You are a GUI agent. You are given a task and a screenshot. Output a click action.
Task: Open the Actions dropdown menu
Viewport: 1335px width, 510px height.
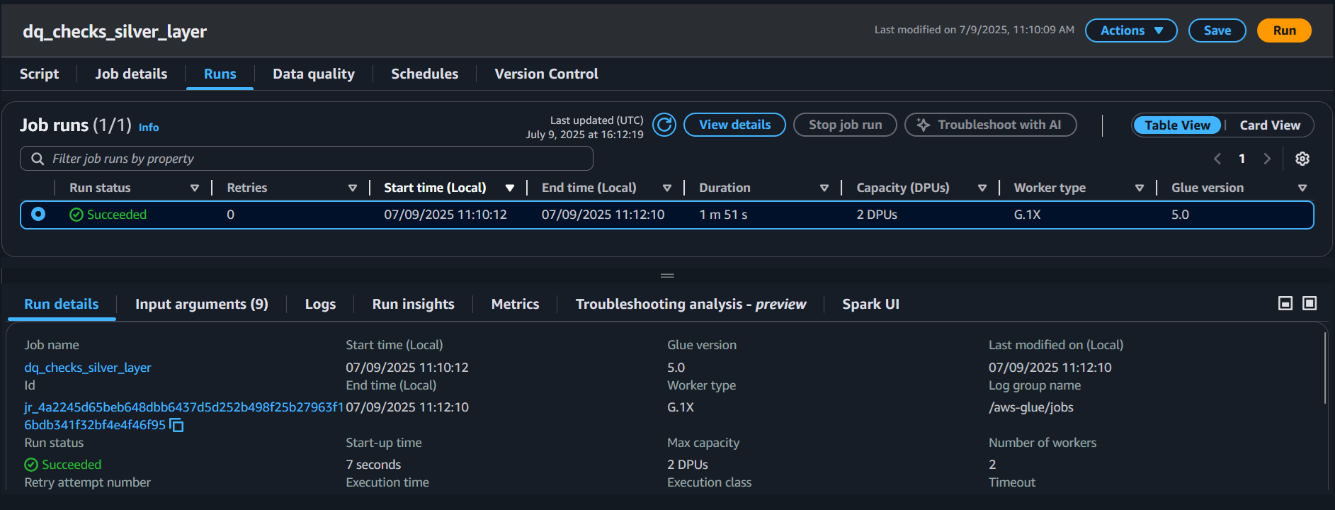(1131, 30)
